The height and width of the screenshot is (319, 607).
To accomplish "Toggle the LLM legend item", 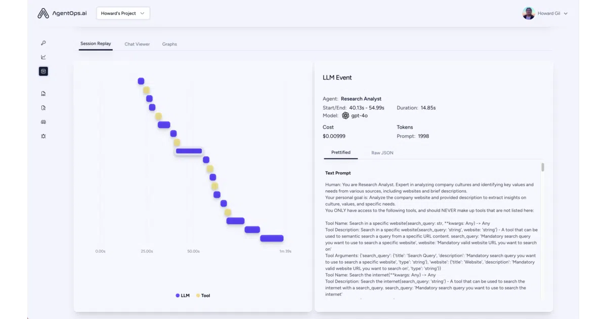I will coord(183,295).
